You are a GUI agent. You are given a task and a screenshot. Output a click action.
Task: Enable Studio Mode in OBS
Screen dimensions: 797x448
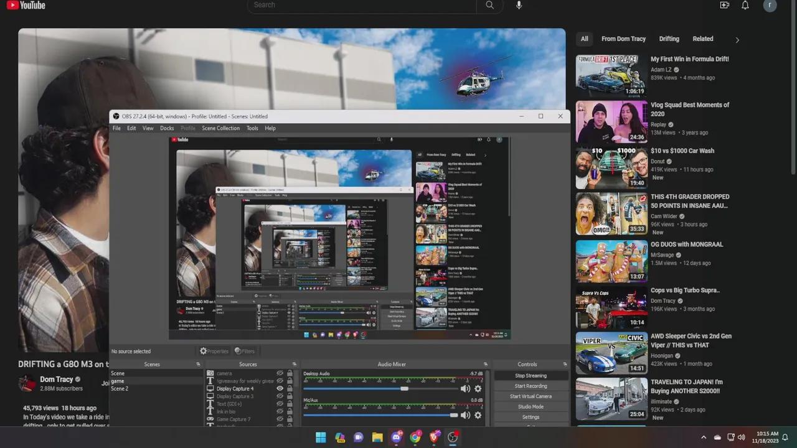click(531, 407)
